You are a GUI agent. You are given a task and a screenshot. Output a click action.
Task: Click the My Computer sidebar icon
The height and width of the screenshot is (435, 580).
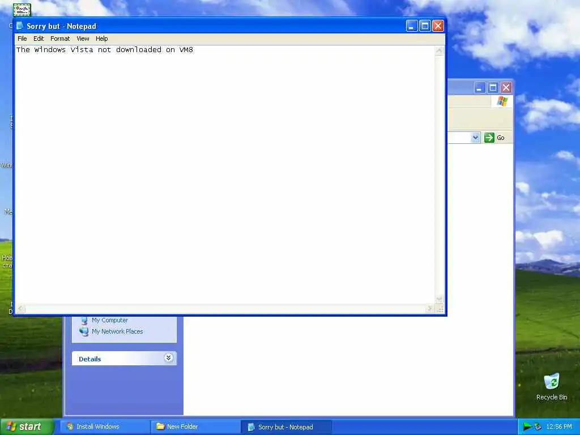84,320
